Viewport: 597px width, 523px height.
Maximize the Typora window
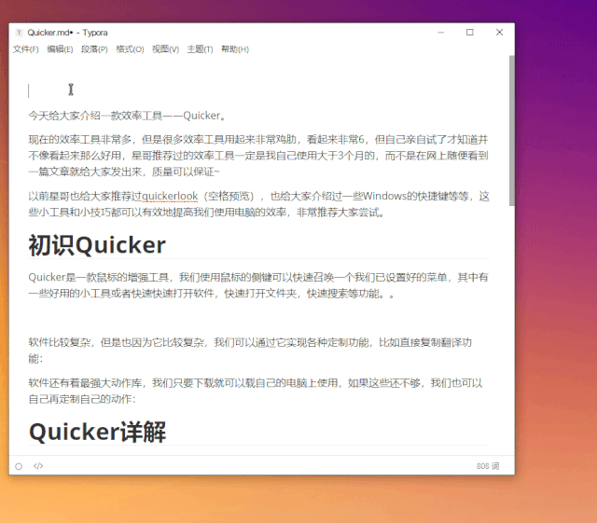click(470, 33)
